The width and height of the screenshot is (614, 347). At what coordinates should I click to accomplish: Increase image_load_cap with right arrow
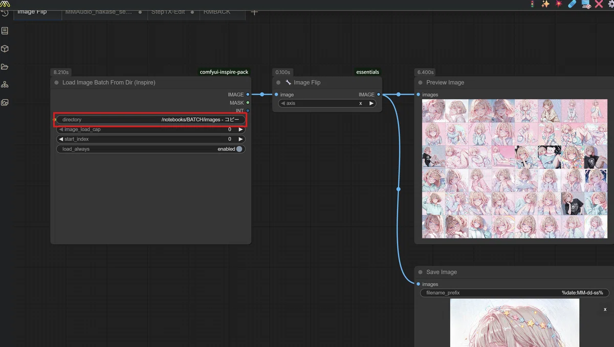tap(240, 129)
